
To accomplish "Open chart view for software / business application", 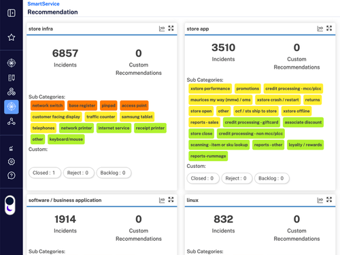I will click(x=162, y=200).
